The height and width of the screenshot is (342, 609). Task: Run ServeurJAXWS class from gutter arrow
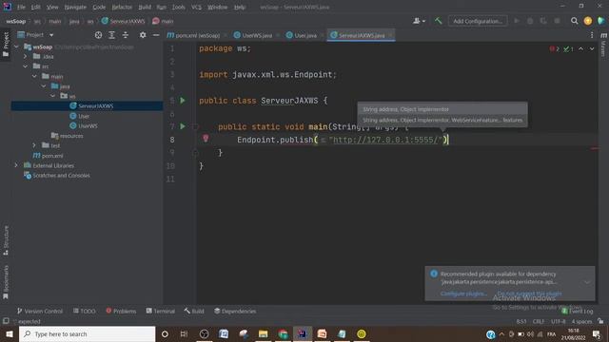(x=183, y=101)
